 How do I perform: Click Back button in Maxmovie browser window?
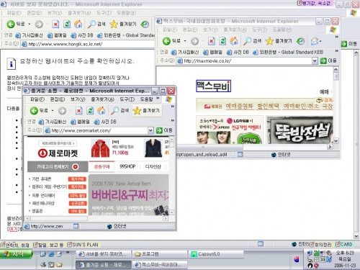pyautogui.click(x=171, y=41)
